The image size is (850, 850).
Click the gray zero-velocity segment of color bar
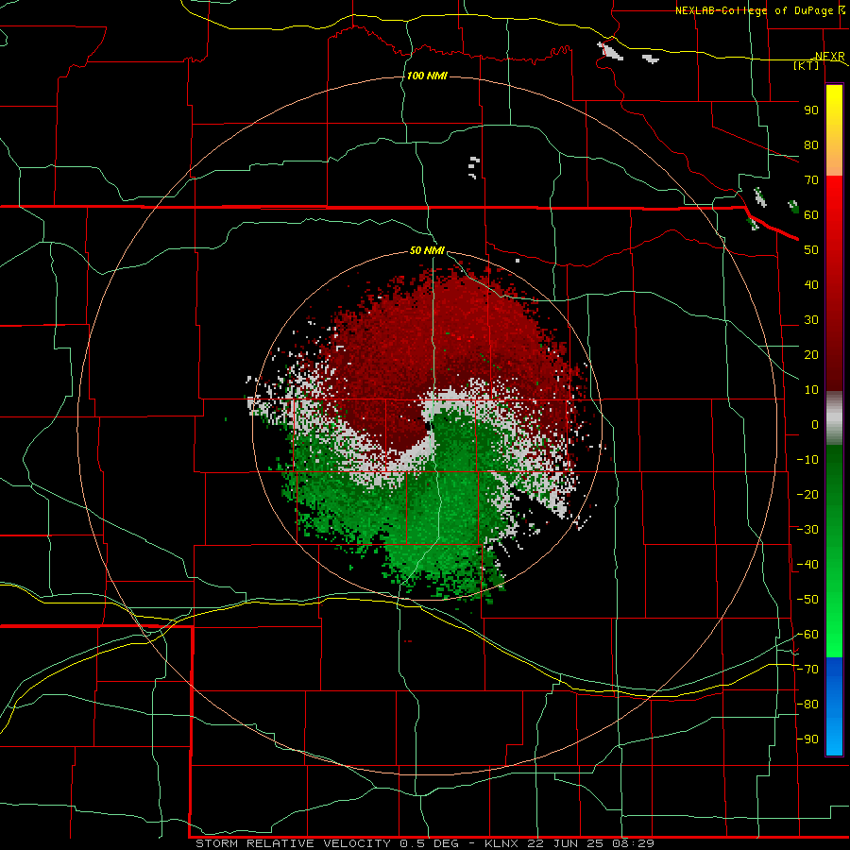(834, 418)
